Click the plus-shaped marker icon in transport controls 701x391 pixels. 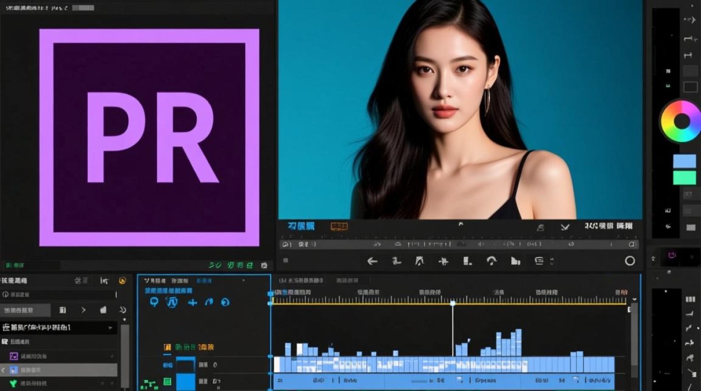[443, 261]
